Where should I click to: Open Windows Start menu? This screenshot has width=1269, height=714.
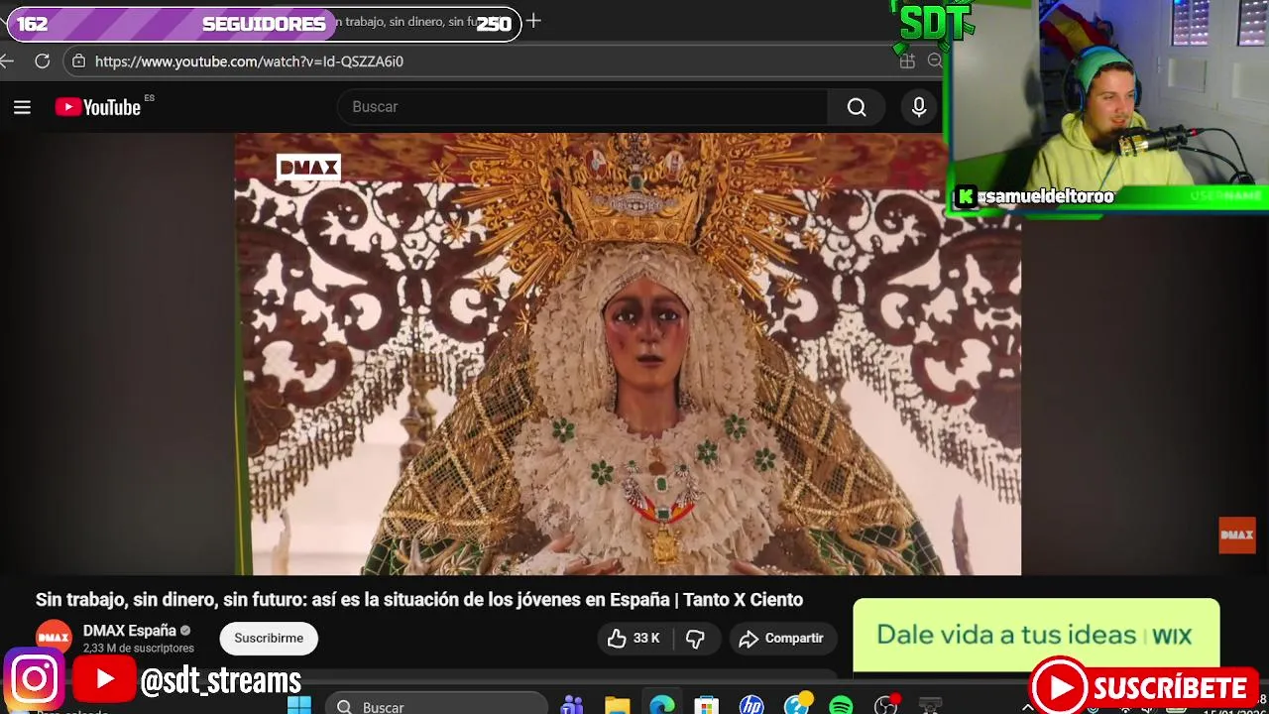tap(299, 706)
